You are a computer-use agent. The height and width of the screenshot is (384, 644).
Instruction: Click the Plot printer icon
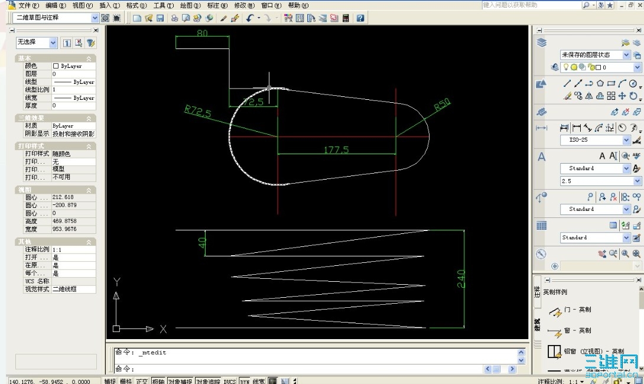(174, 18)
